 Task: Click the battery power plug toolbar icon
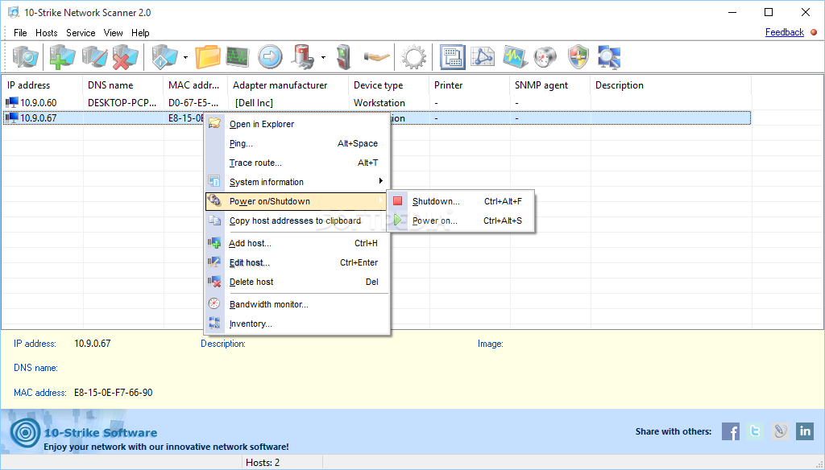pos(304,57)
